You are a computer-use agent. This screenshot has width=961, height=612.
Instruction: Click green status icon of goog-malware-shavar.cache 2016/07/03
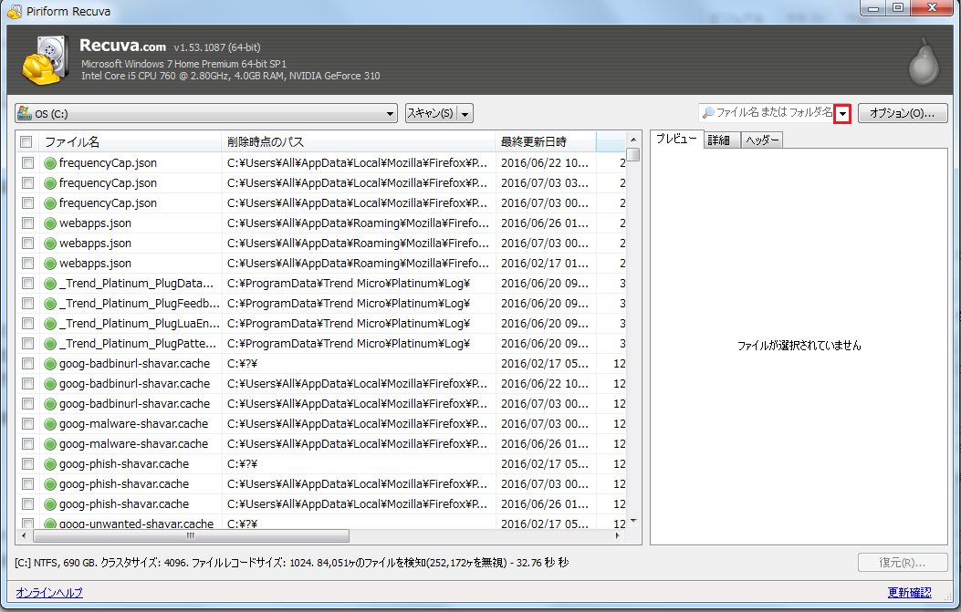click(50, 424)
